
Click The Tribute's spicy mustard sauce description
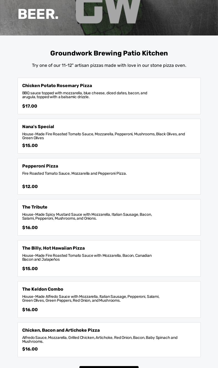point(87,216)
